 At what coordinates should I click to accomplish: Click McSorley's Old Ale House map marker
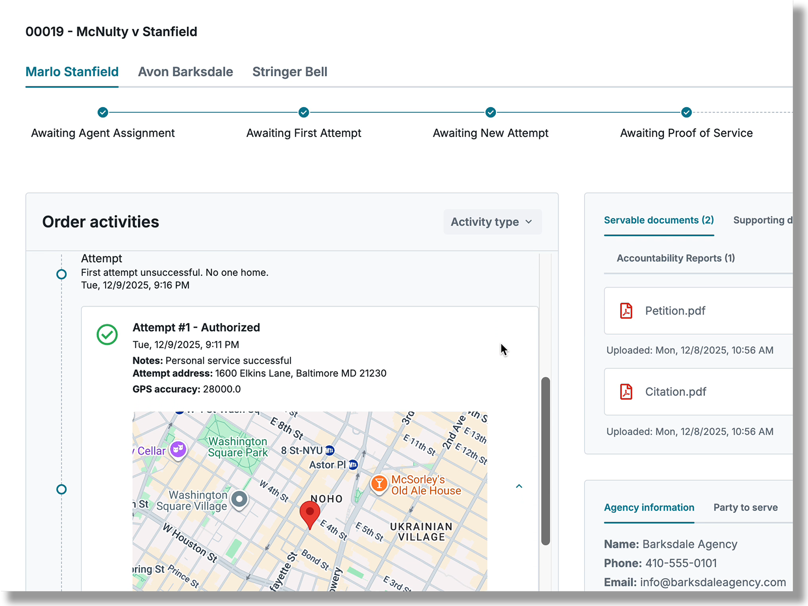point(379,484)
